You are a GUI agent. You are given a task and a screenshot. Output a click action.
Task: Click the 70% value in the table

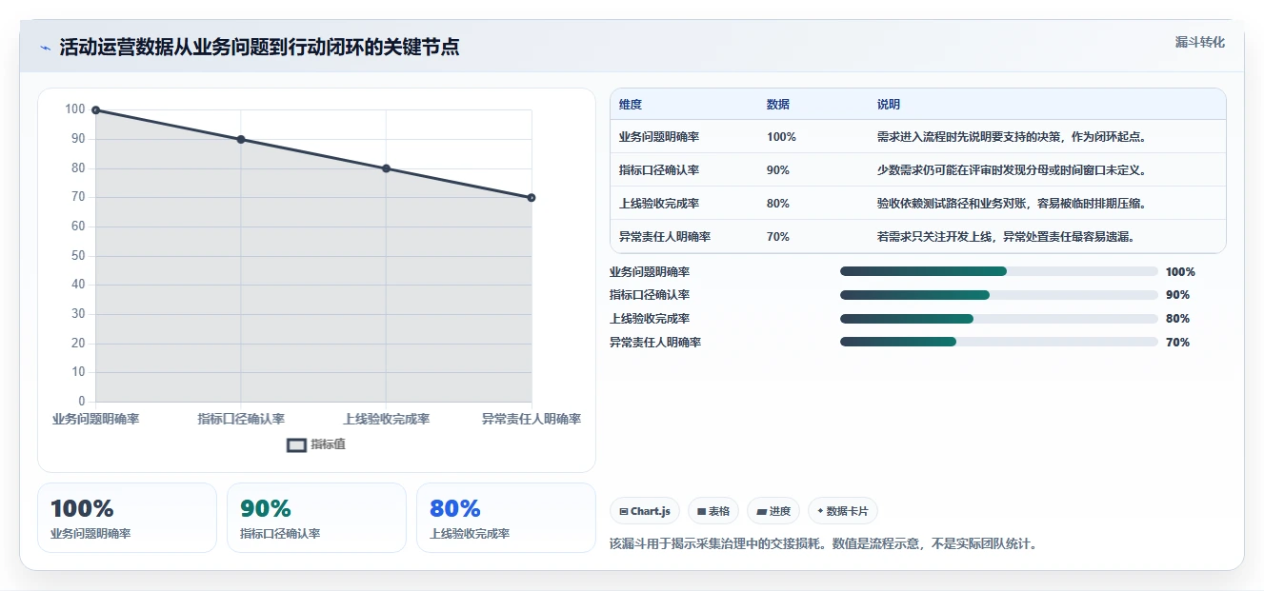click(x=778, y=237)
